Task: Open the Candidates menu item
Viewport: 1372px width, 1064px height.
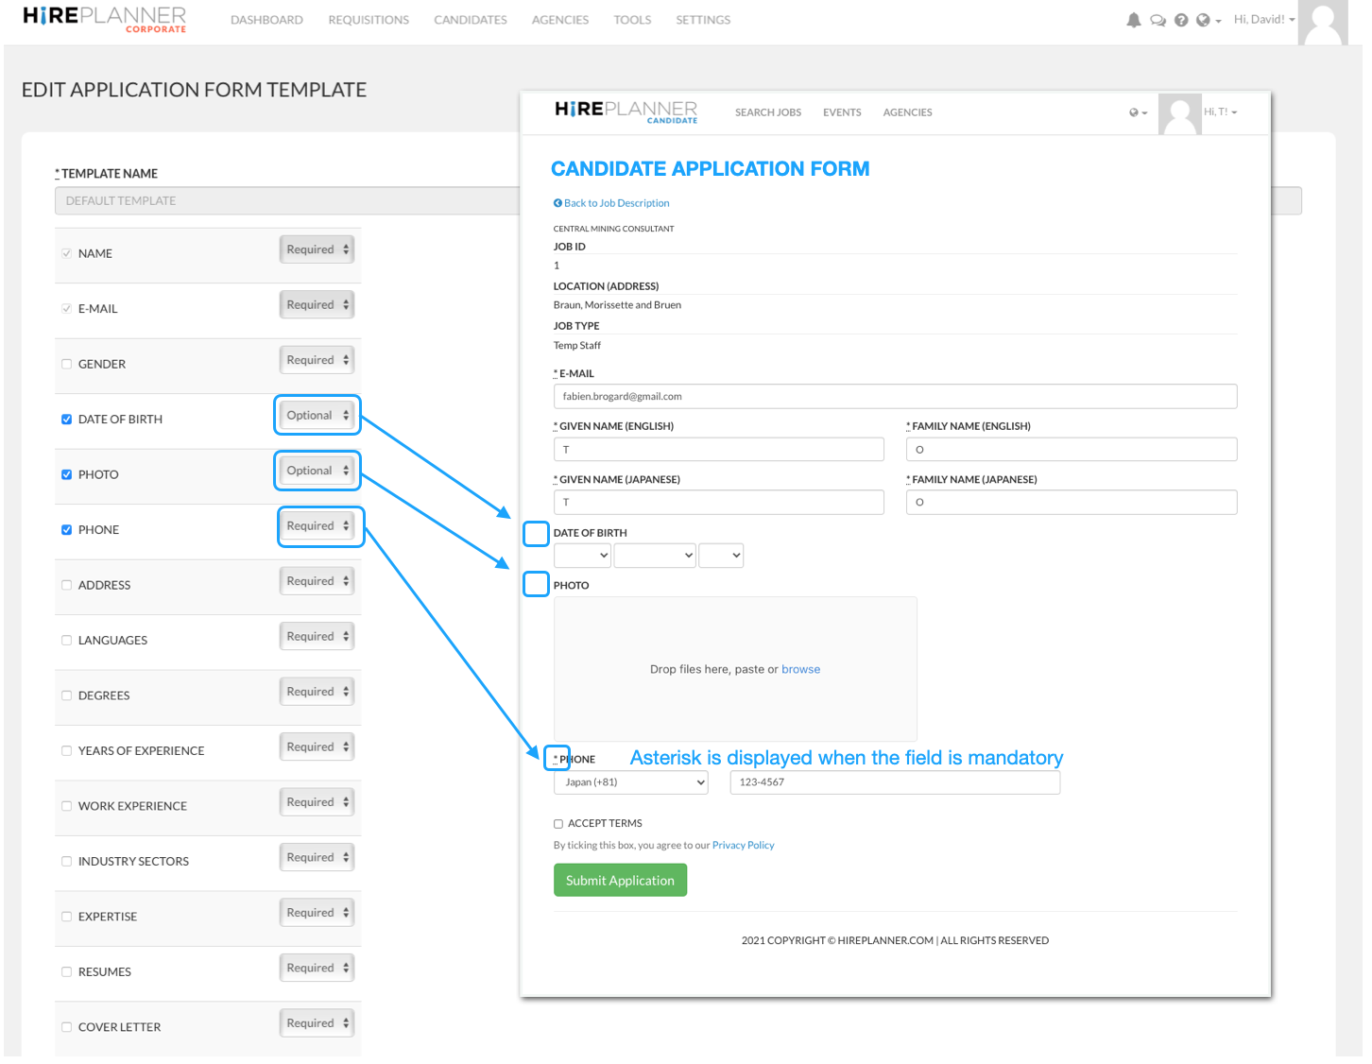Action: 470,20
